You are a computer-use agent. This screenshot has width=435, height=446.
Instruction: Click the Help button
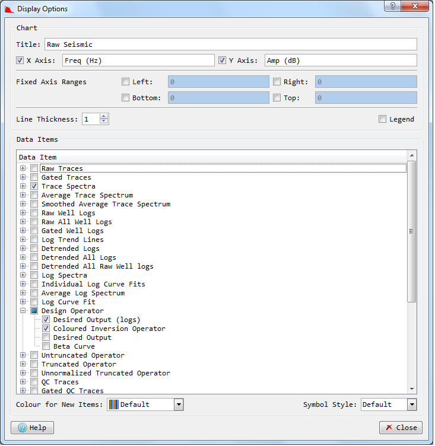(x=33, y=429)
